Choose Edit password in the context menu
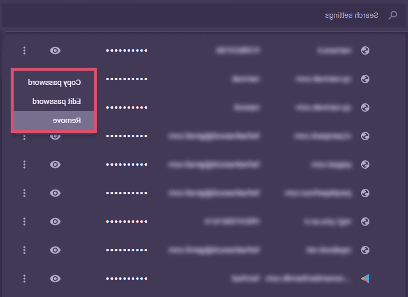 coord(56,102)
